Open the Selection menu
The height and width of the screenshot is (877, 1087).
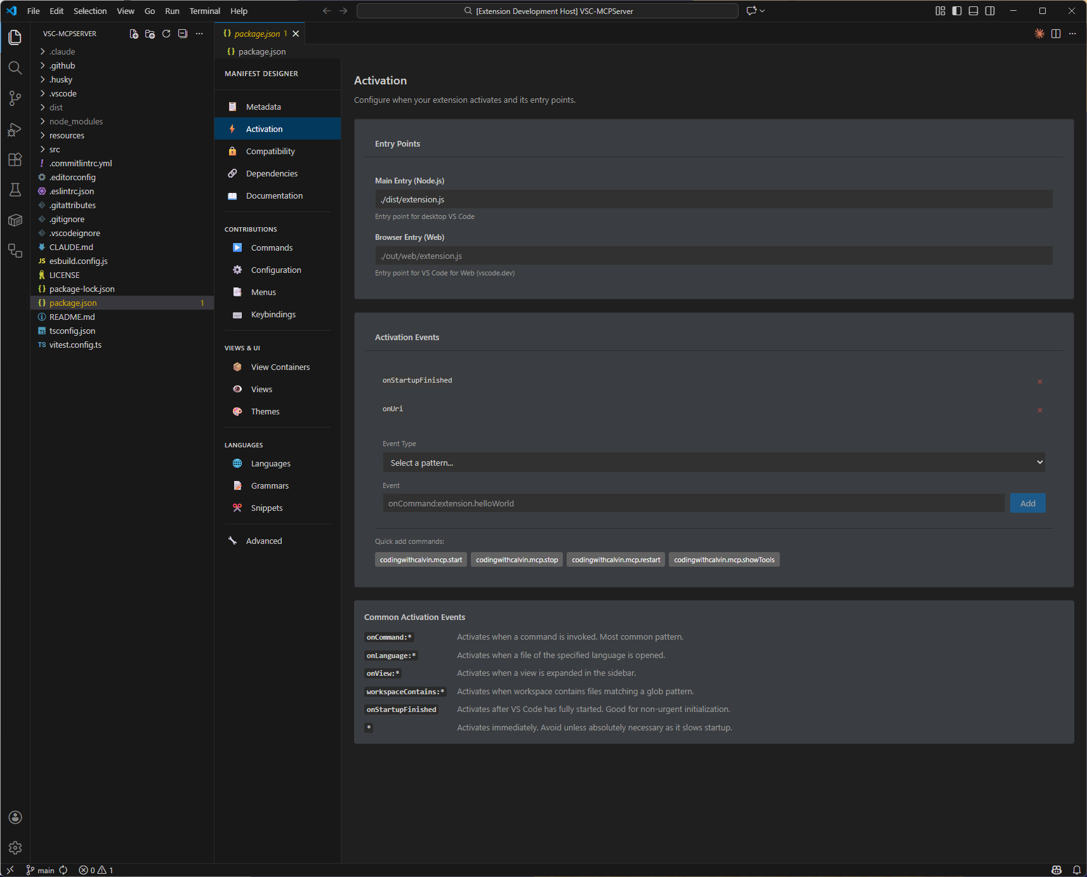tap(90, 11)
